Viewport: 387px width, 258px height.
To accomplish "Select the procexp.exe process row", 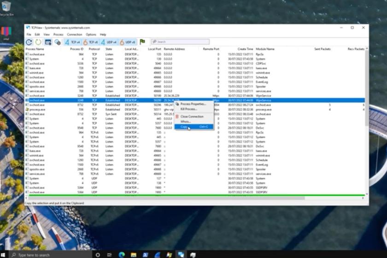I will [x=195, y=109].
